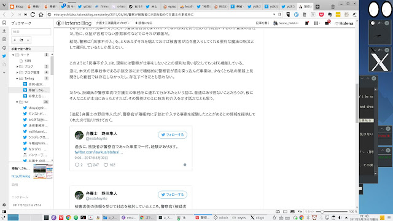Open Vivaldi settings gear
Image resolution: width=393 pixels, height=221 pixels.
coord(4,204)
